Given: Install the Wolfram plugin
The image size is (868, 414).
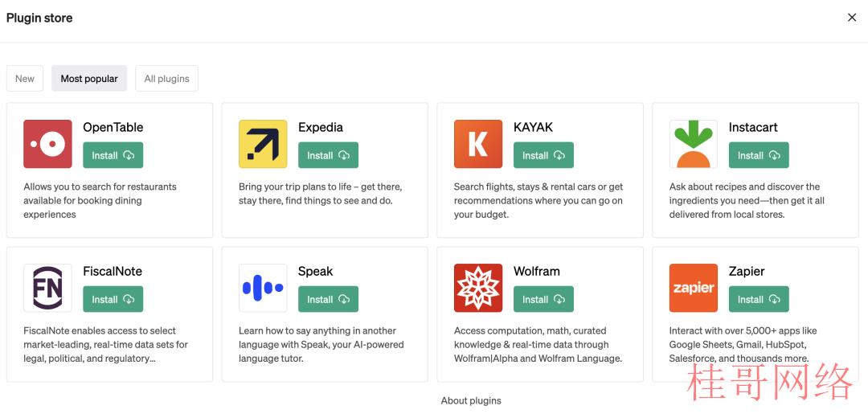Looking at the screenshot, I should point(543,299).
